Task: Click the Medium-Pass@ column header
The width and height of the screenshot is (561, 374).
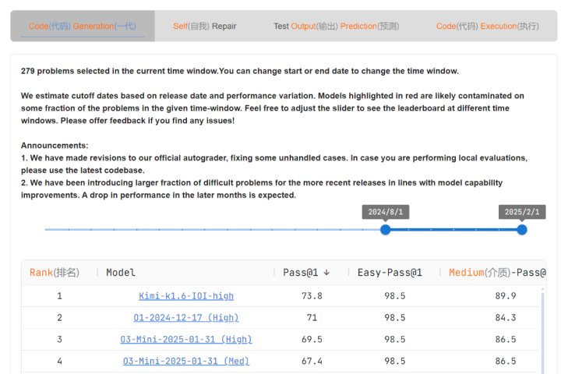Action: click(x=496, y=273)
